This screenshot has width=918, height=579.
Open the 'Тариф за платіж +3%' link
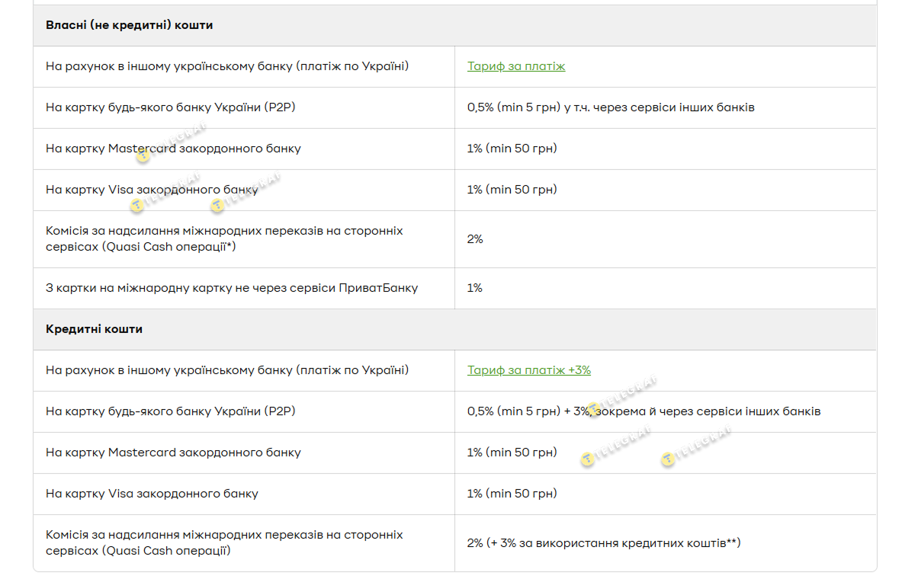tap(528, 370)
